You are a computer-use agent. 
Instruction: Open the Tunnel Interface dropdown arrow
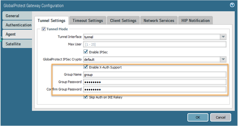[x=223, y=37]
